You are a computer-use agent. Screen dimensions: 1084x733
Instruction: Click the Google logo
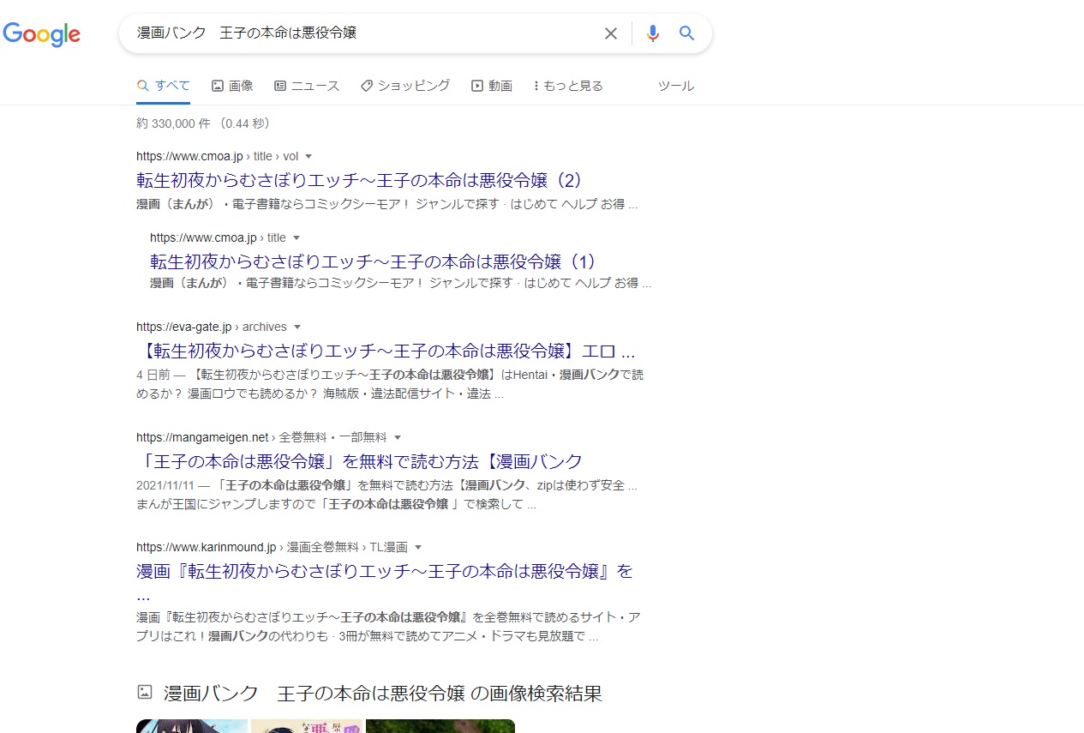click(x=42, y=33)
